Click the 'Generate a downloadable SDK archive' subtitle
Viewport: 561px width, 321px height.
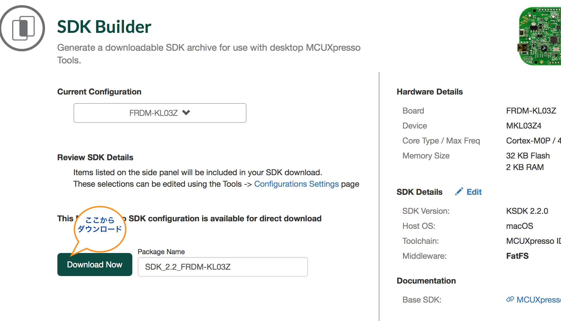tap(209, 54)
